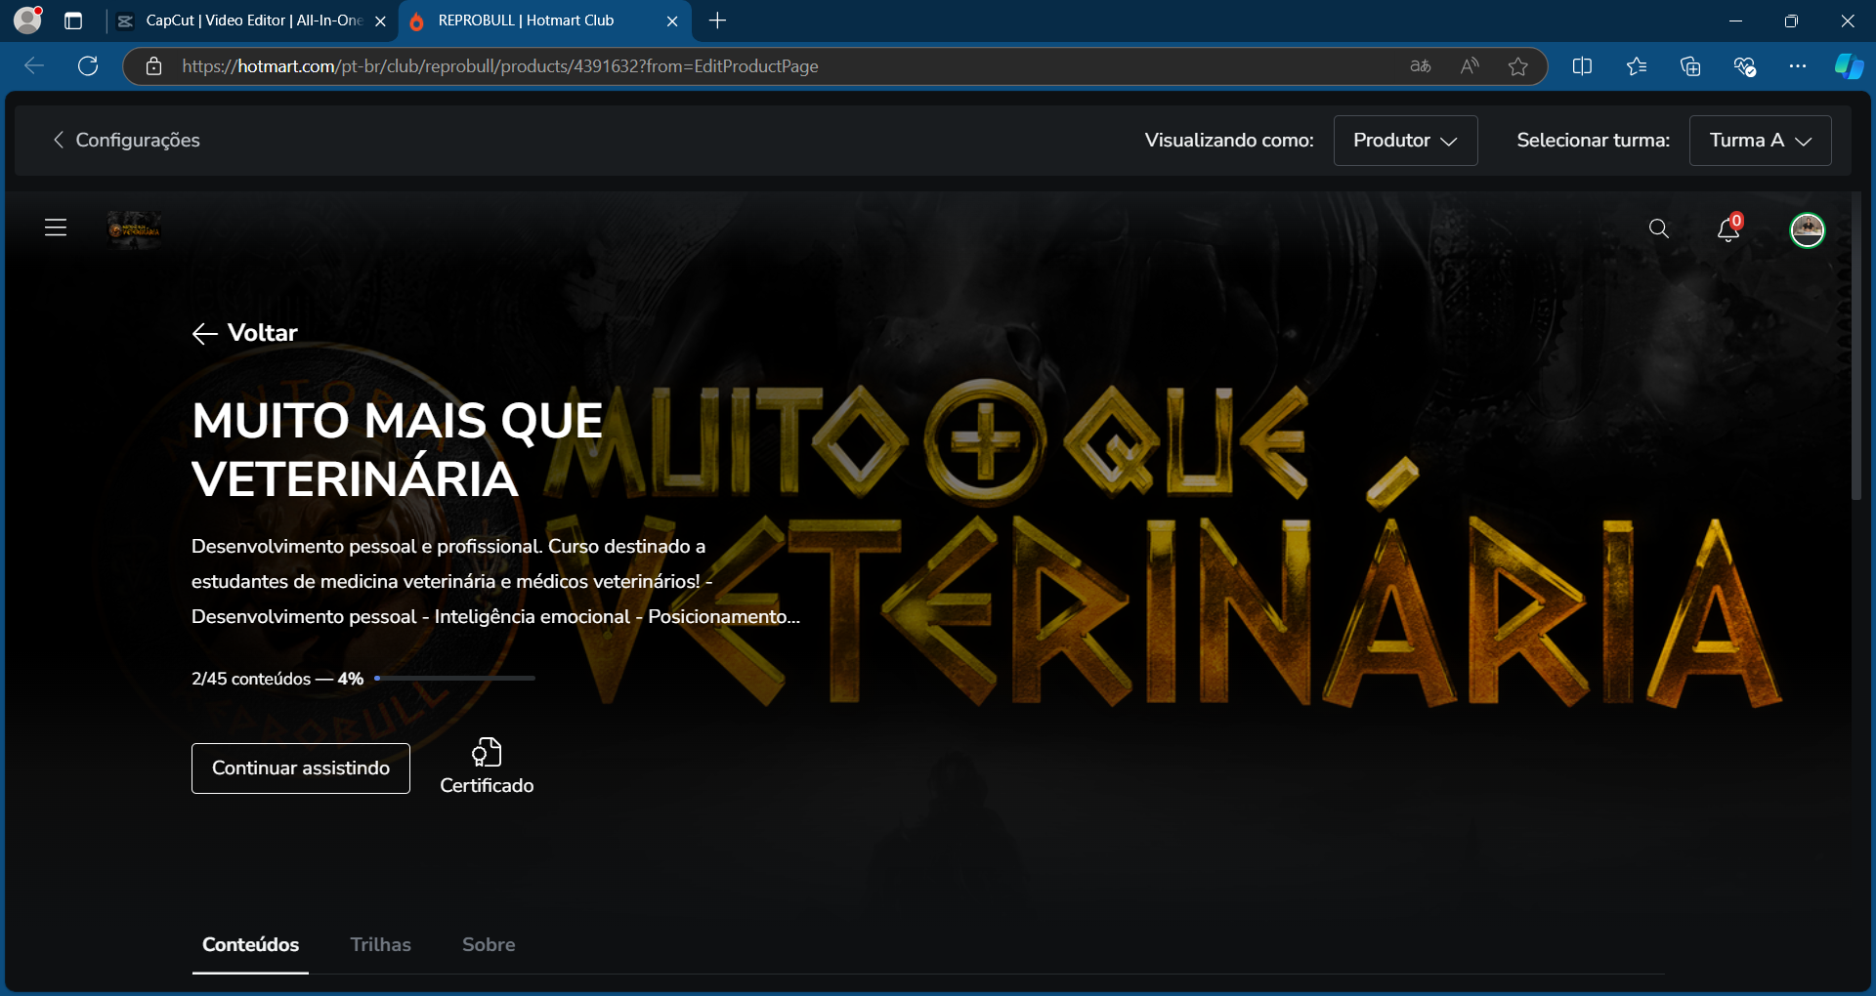Open the hamburger navigation menu
The width and height of the screenshot is (1876, 996).
56,228
